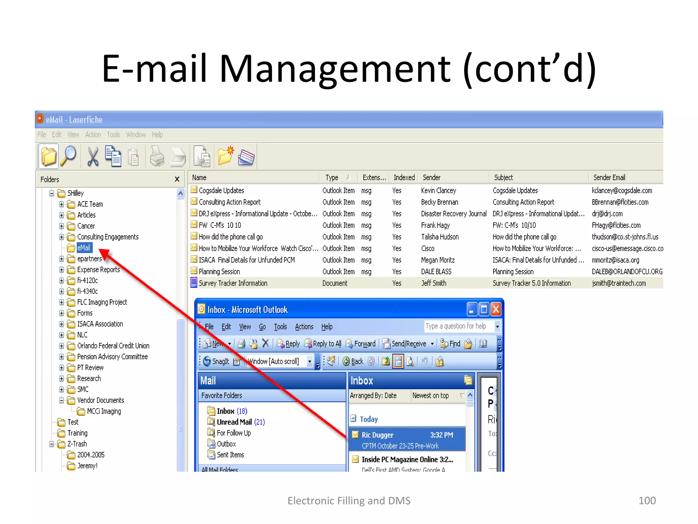Click the forward navigation arrow next to Back

pyautogui.click(x=371, y=361)
